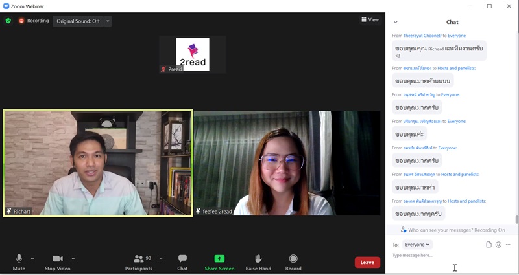Screen dimensions: 519x275
Task: Toggle the Chat panel from toolbar
Action: pos(182,263)
